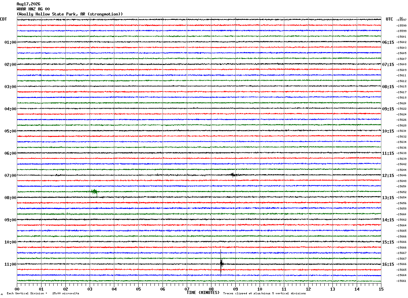
Task: Click the small spike on 08:00 trace
Action: (123, 198)
